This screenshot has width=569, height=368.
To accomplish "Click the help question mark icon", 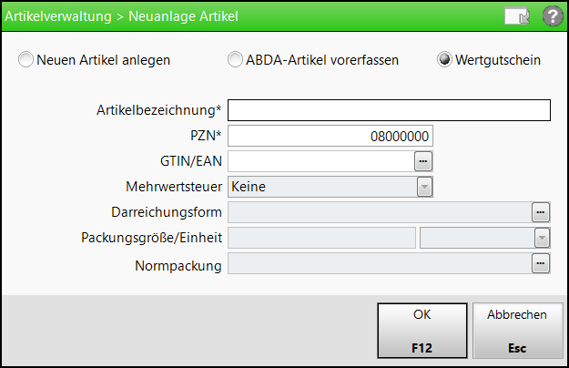I will tap(552, 15).
